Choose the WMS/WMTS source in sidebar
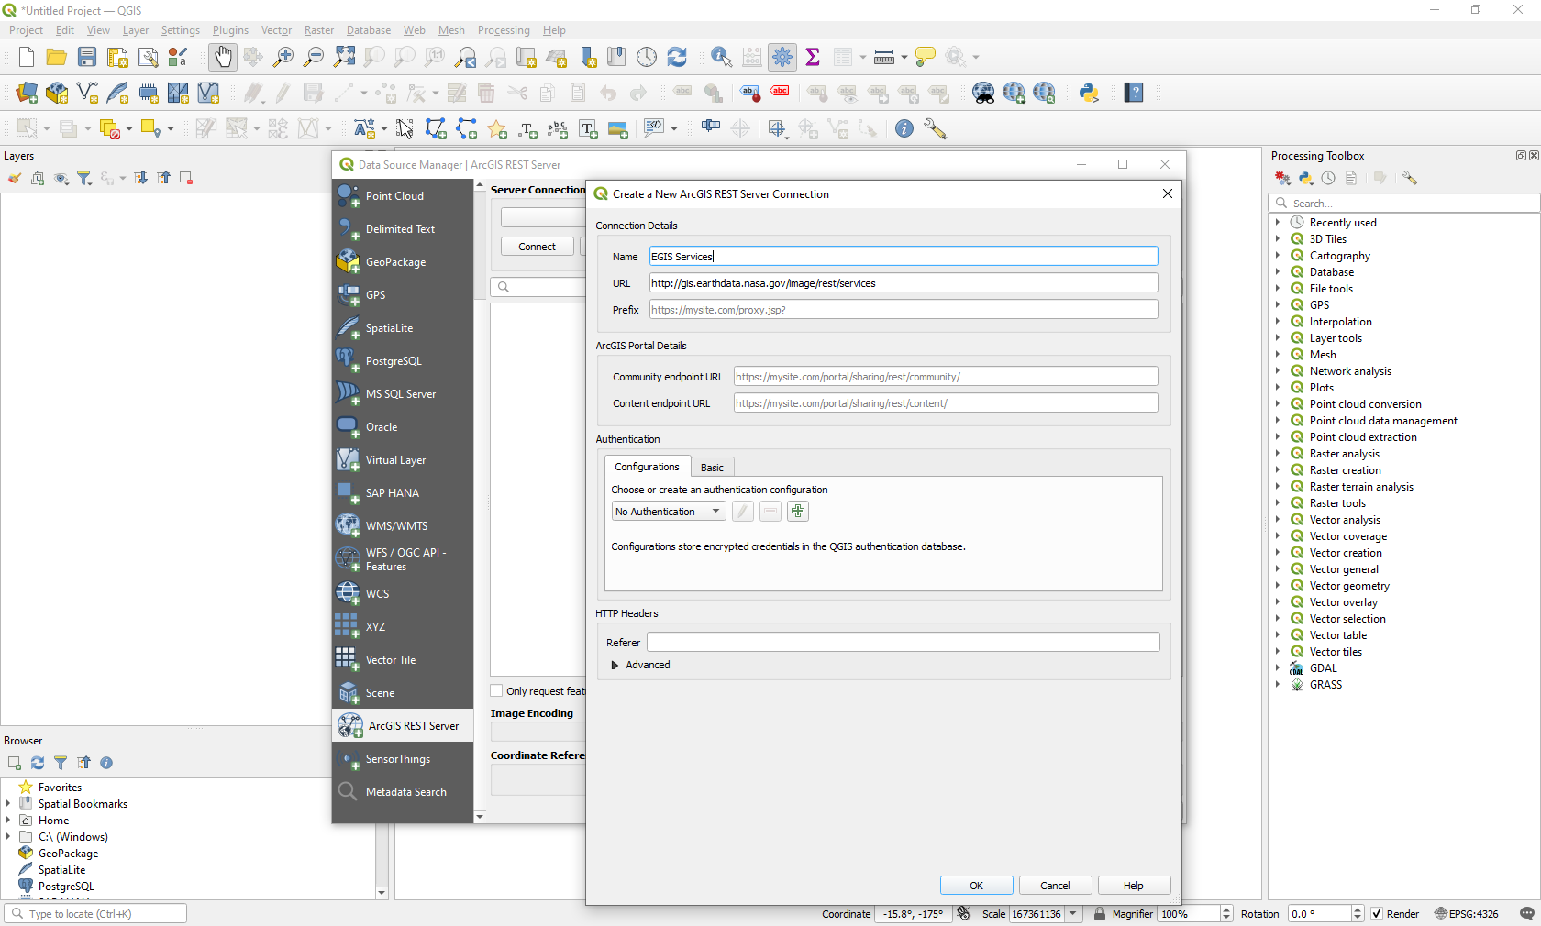Screen dimensions: 1541x926 coord(396,526)
